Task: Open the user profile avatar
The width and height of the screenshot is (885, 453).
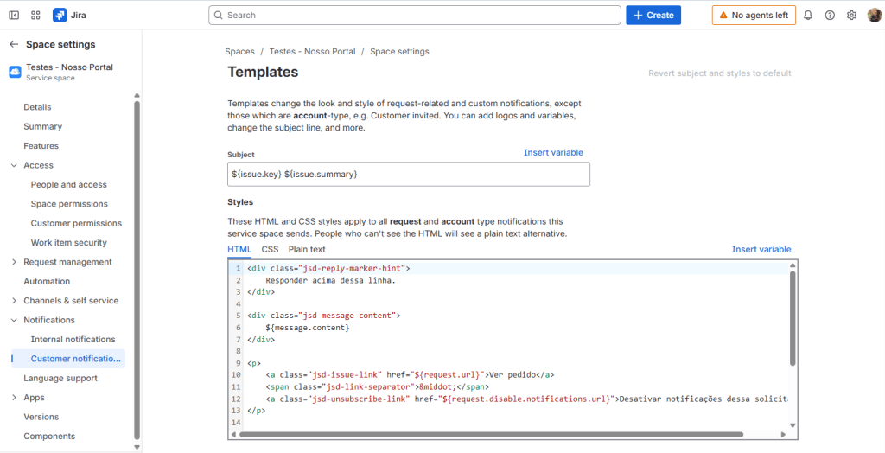Action: click(x=874, y=15)
